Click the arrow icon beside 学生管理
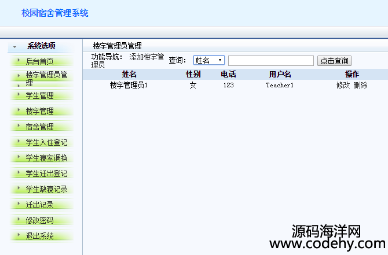Viewport: 388px width, 255px height. point(19,94)
